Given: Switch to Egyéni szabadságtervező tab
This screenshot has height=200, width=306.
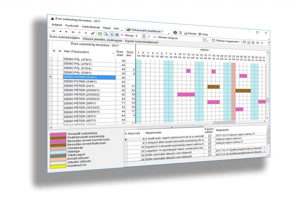Looking at the screenshot, I should pos(142,41).
